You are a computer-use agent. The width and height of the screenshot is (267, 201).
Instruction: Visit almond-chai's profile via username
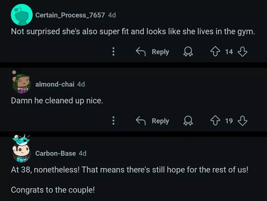click(55, 84)
